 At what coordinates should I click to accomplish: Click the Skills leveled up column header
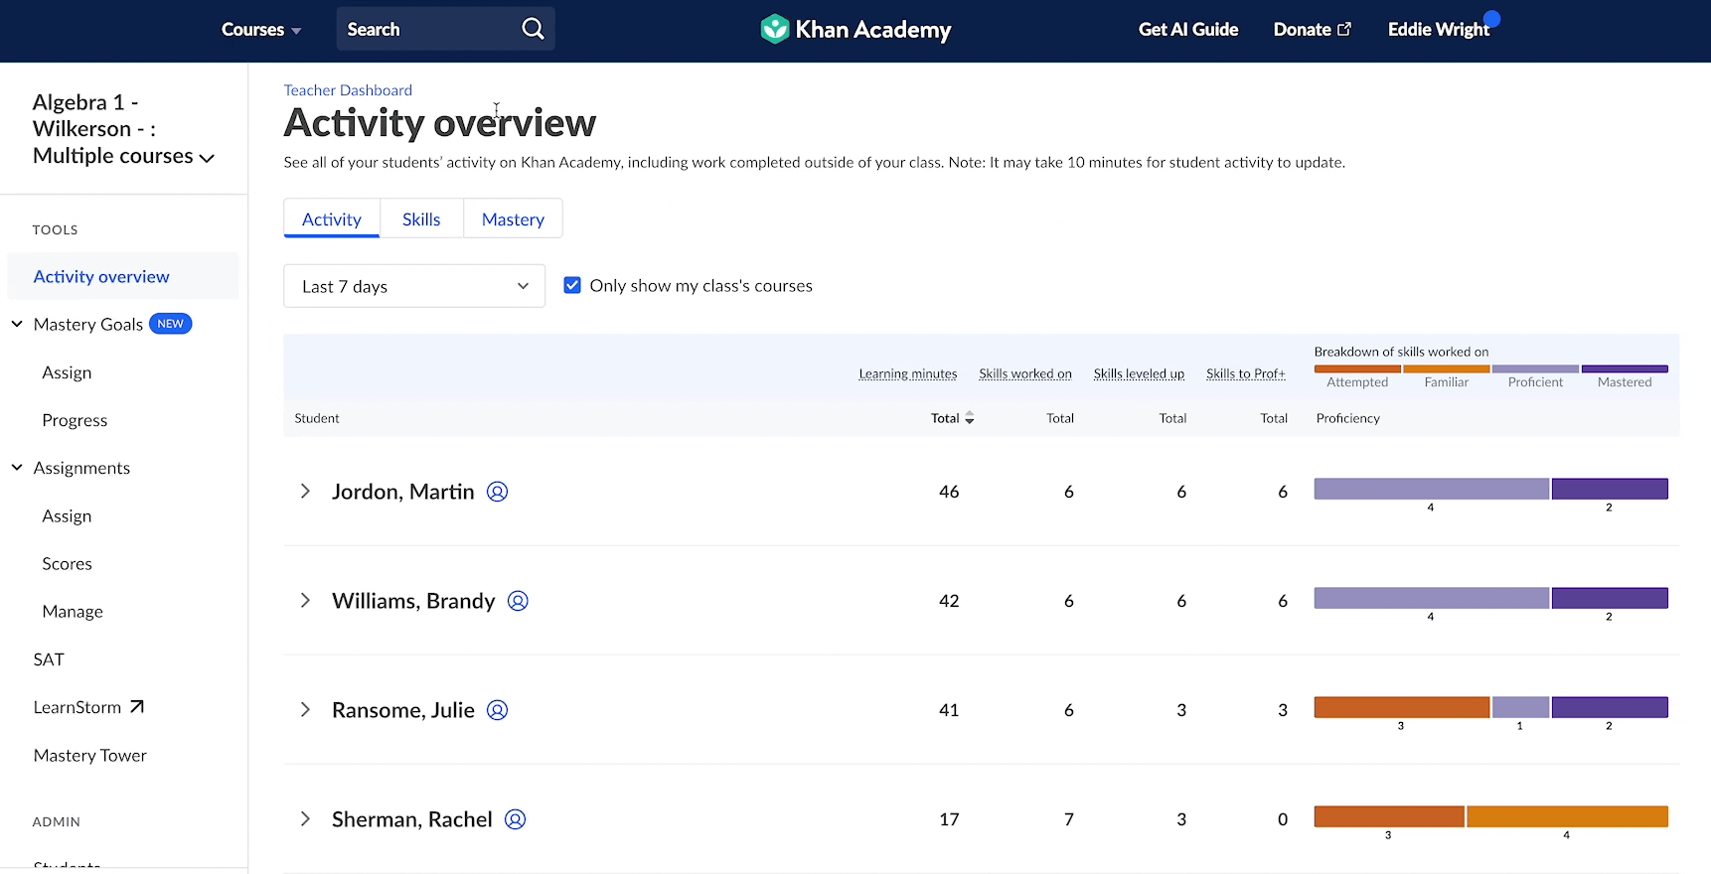point(1139,374)
